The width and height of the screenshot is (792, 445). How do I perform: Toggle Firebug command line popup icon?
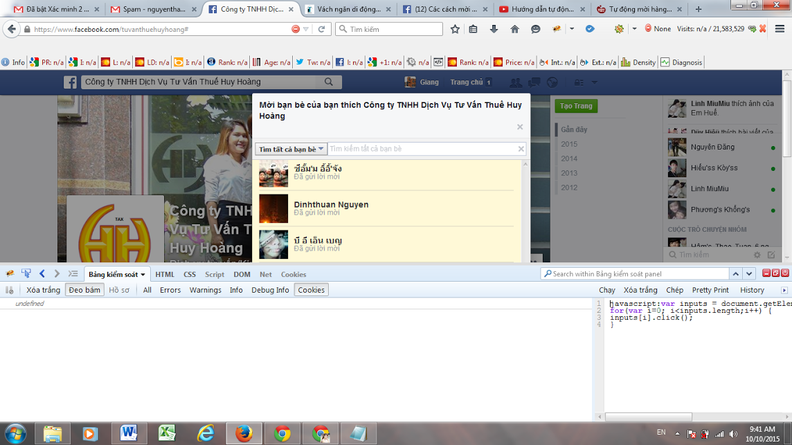tap(73, 274)
